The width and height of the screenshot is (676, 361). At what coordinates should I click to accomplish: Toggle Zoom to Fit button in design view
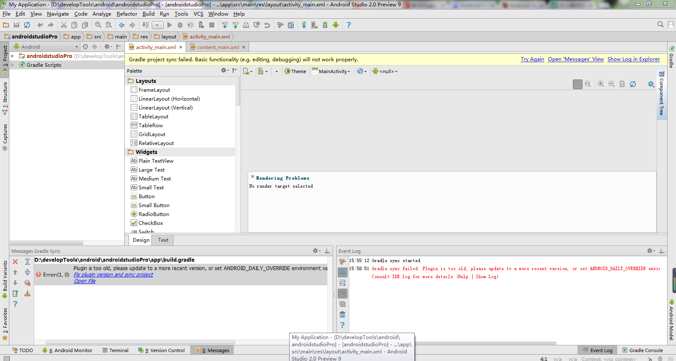(577, 84)
